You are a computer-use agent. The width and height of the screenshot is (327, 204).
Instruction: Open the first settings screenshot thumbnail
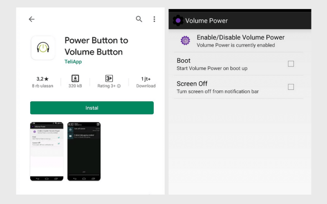[x=47, y=151]
